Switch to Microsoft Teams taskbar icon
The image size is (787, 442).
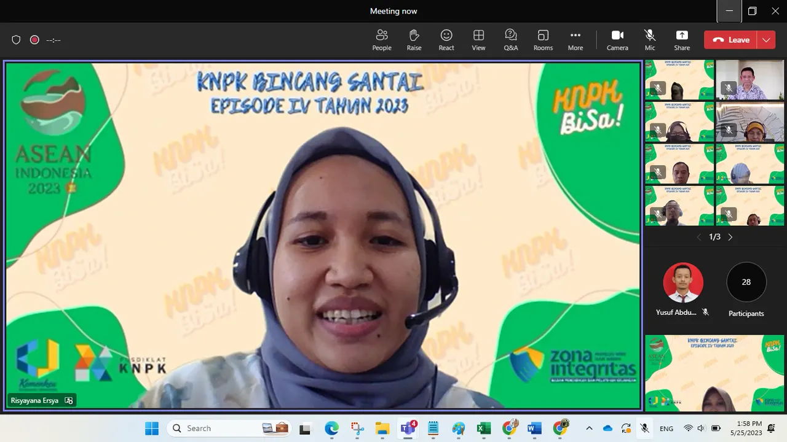click(x=408, y=428)
